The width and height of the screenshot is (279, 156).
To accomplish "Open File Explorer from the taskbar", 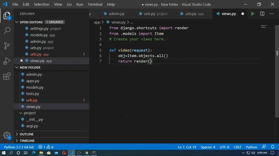I will (x=41, y=153).
